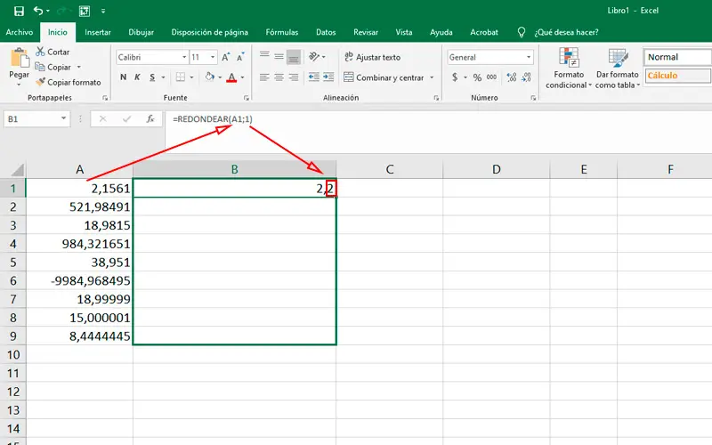Open the Vista tab

[x=404, y=32]
